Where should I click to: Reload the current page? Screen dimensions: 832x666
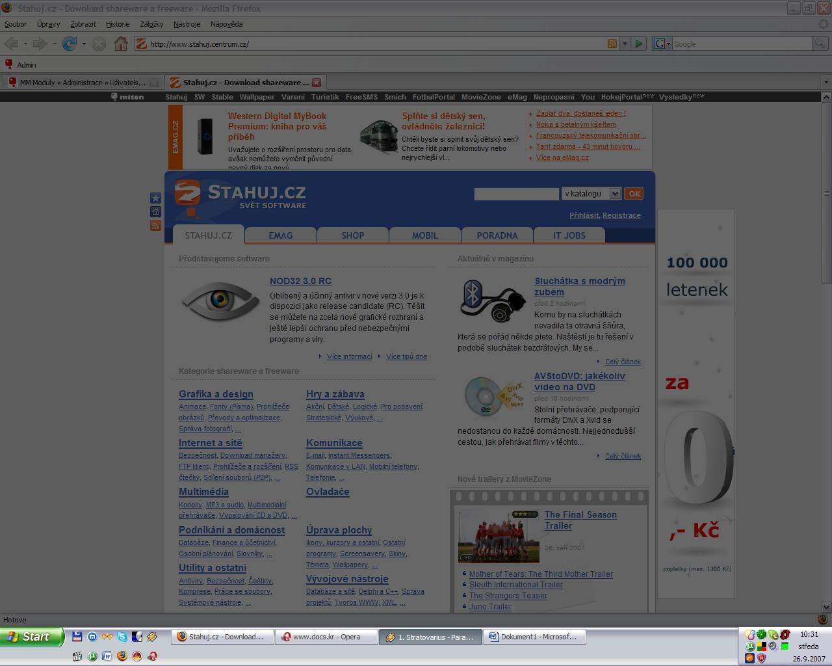pos(69,44)
